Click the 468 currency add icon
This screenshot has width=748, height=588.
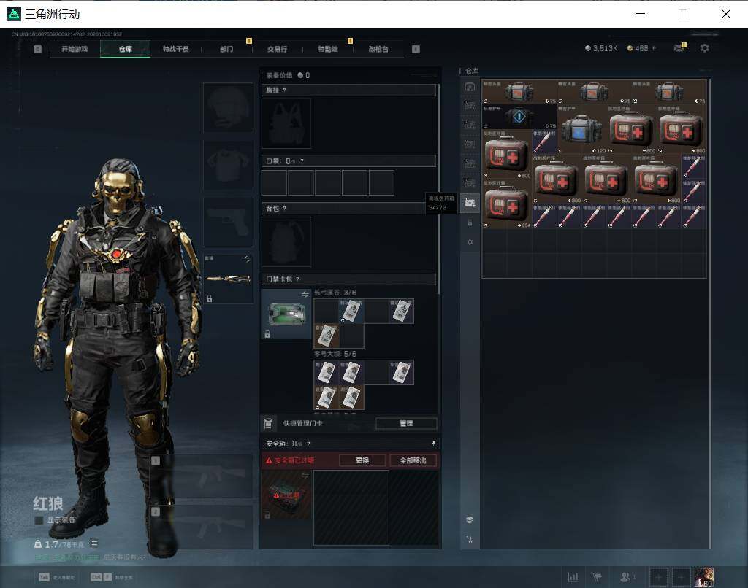pyautogui.click(x=654, y=48)
